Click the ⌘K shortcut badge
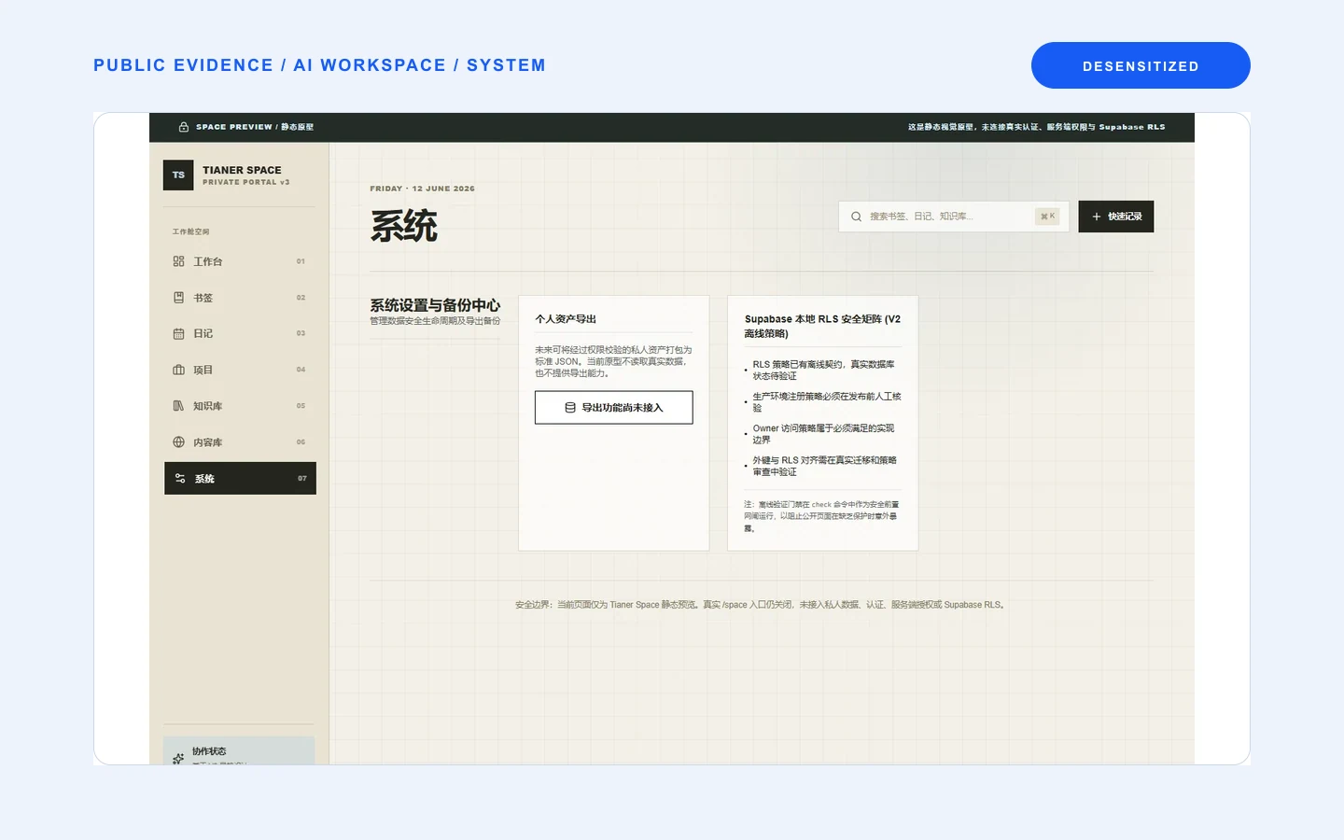1344x840 pixels. pos(1047,217)
